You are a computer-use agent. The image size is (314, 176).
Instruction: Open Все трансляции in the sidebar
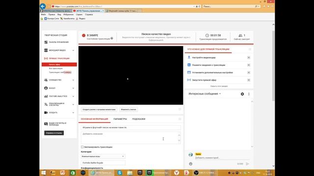[55, 68]
